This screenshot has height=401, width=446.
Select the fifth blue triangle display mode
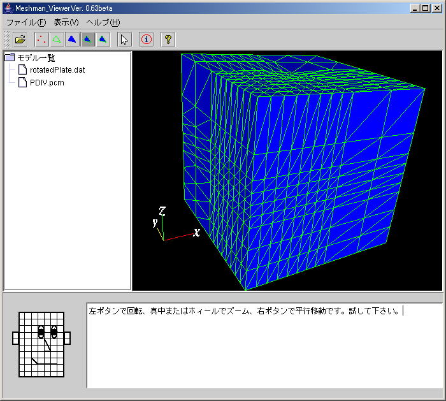click(103, 40)
